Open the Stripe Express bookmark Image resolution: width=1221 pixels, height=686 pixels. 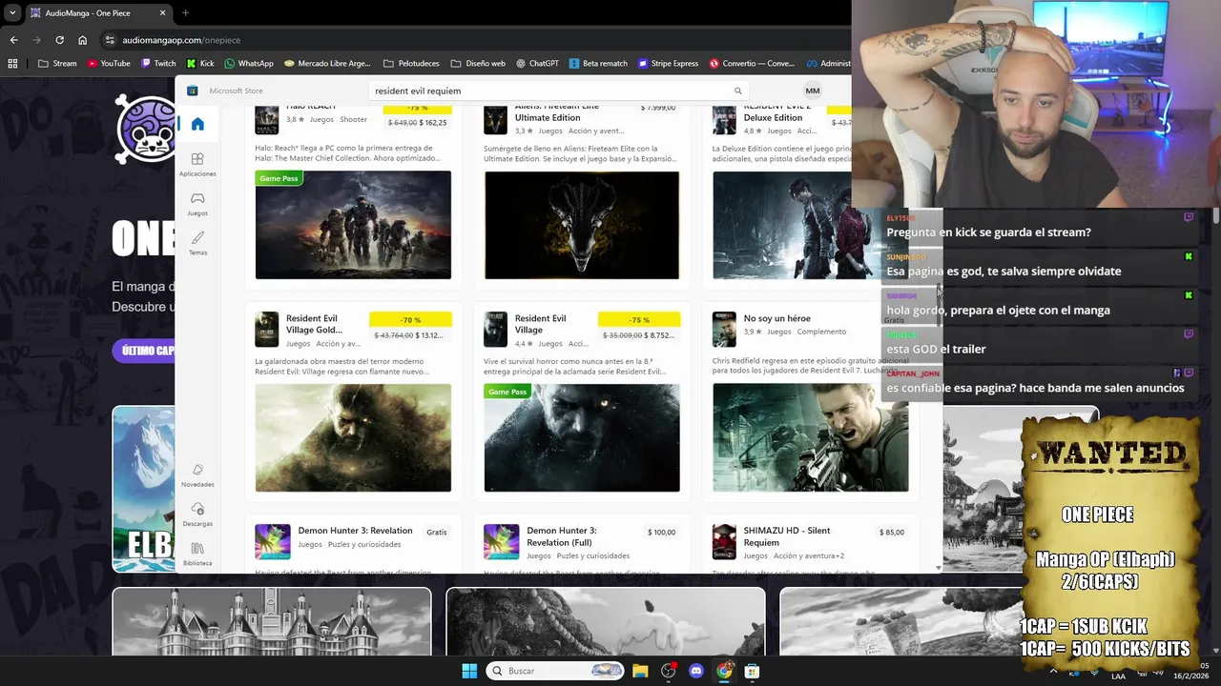tap(668, 64)
